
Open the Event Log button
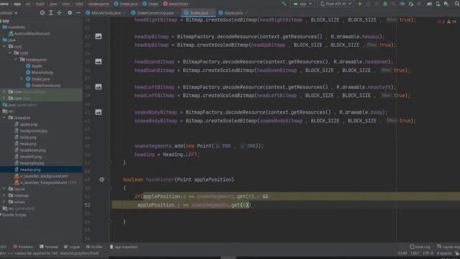[420, 247]
